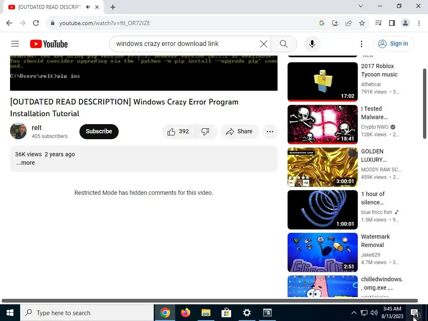Open the Windows Start menu

pos(10,313)
